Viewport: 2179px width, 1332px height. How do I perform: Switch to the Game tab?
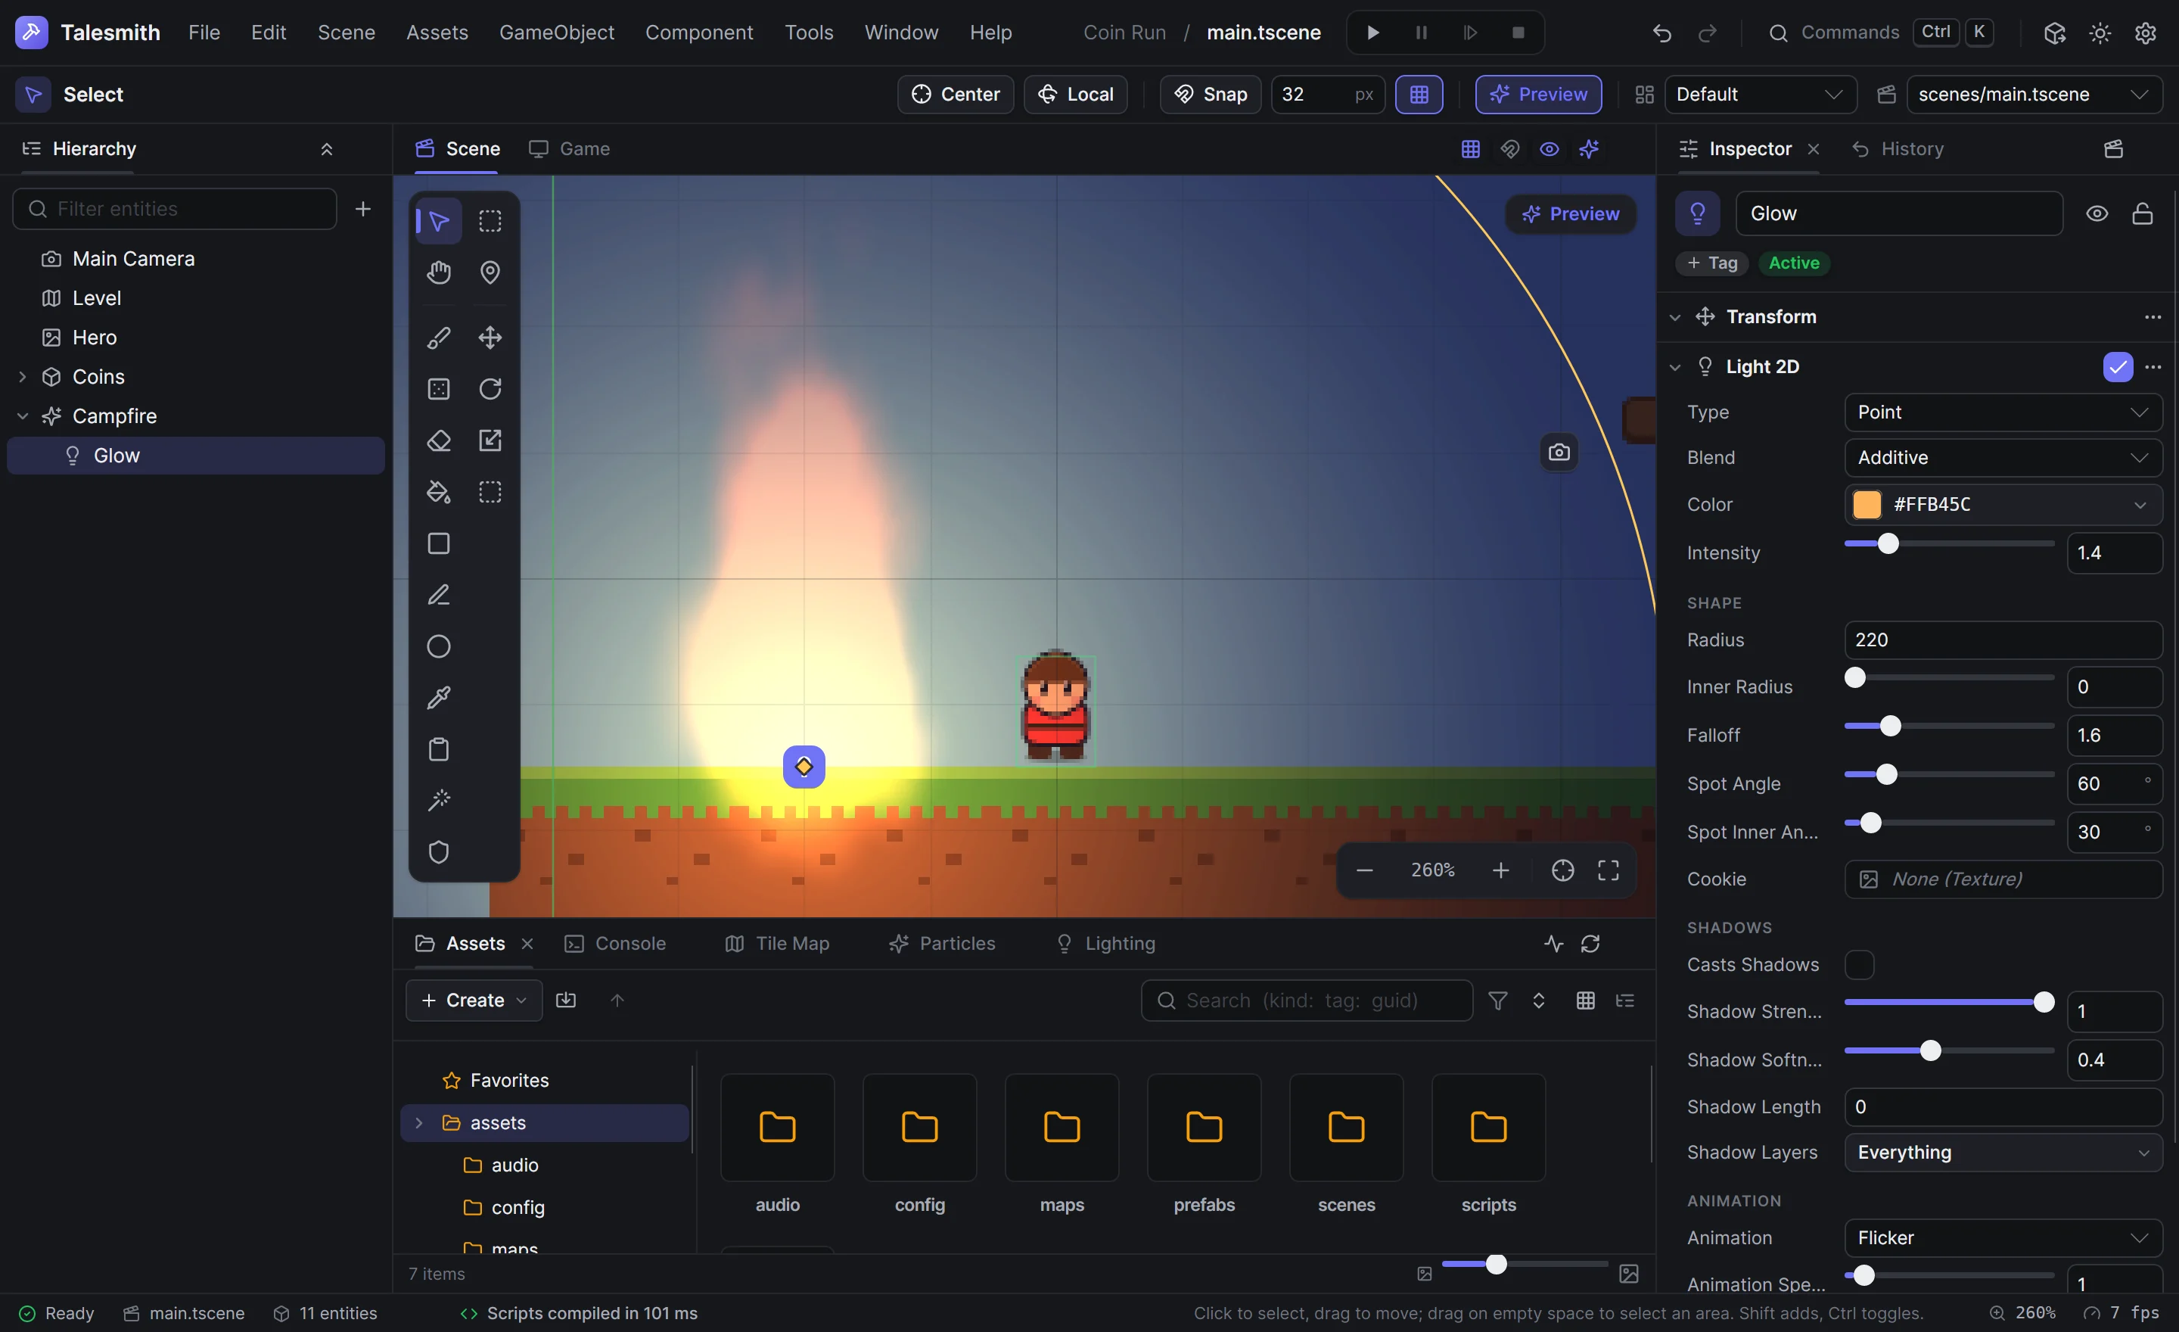[x=570, y=148]
